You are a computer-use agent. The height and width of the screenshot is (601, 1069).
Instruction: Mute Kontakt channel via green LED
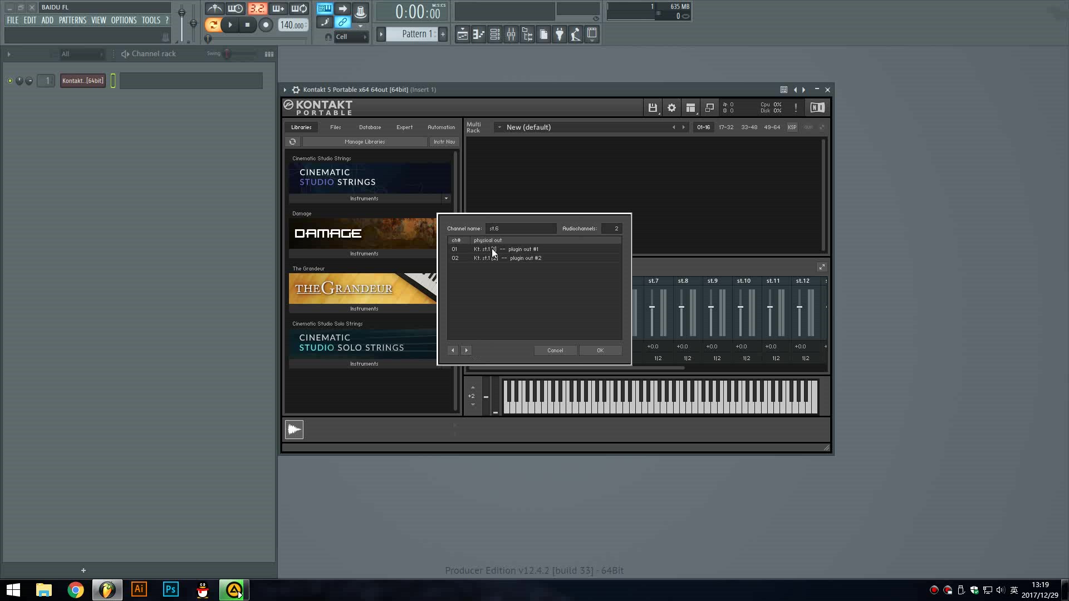[10, 81]
